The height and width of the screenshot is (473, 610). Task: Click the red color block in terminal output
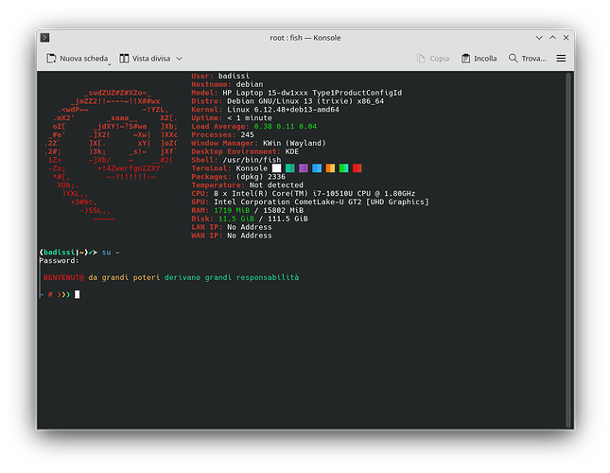tap(357, 167)
